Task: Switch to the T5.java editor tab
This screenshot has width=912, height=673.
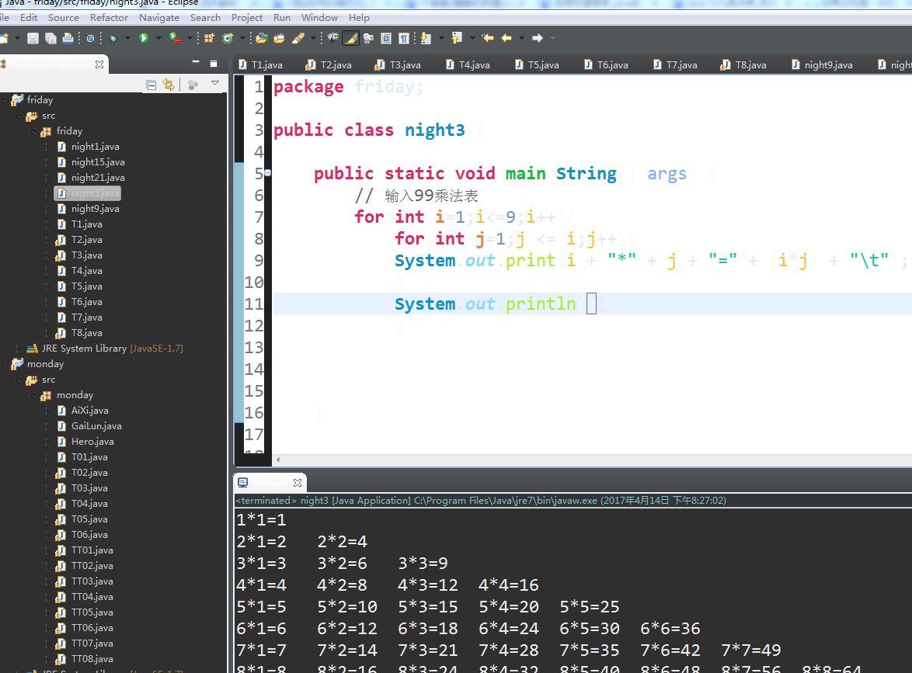Action: (537, 64)
